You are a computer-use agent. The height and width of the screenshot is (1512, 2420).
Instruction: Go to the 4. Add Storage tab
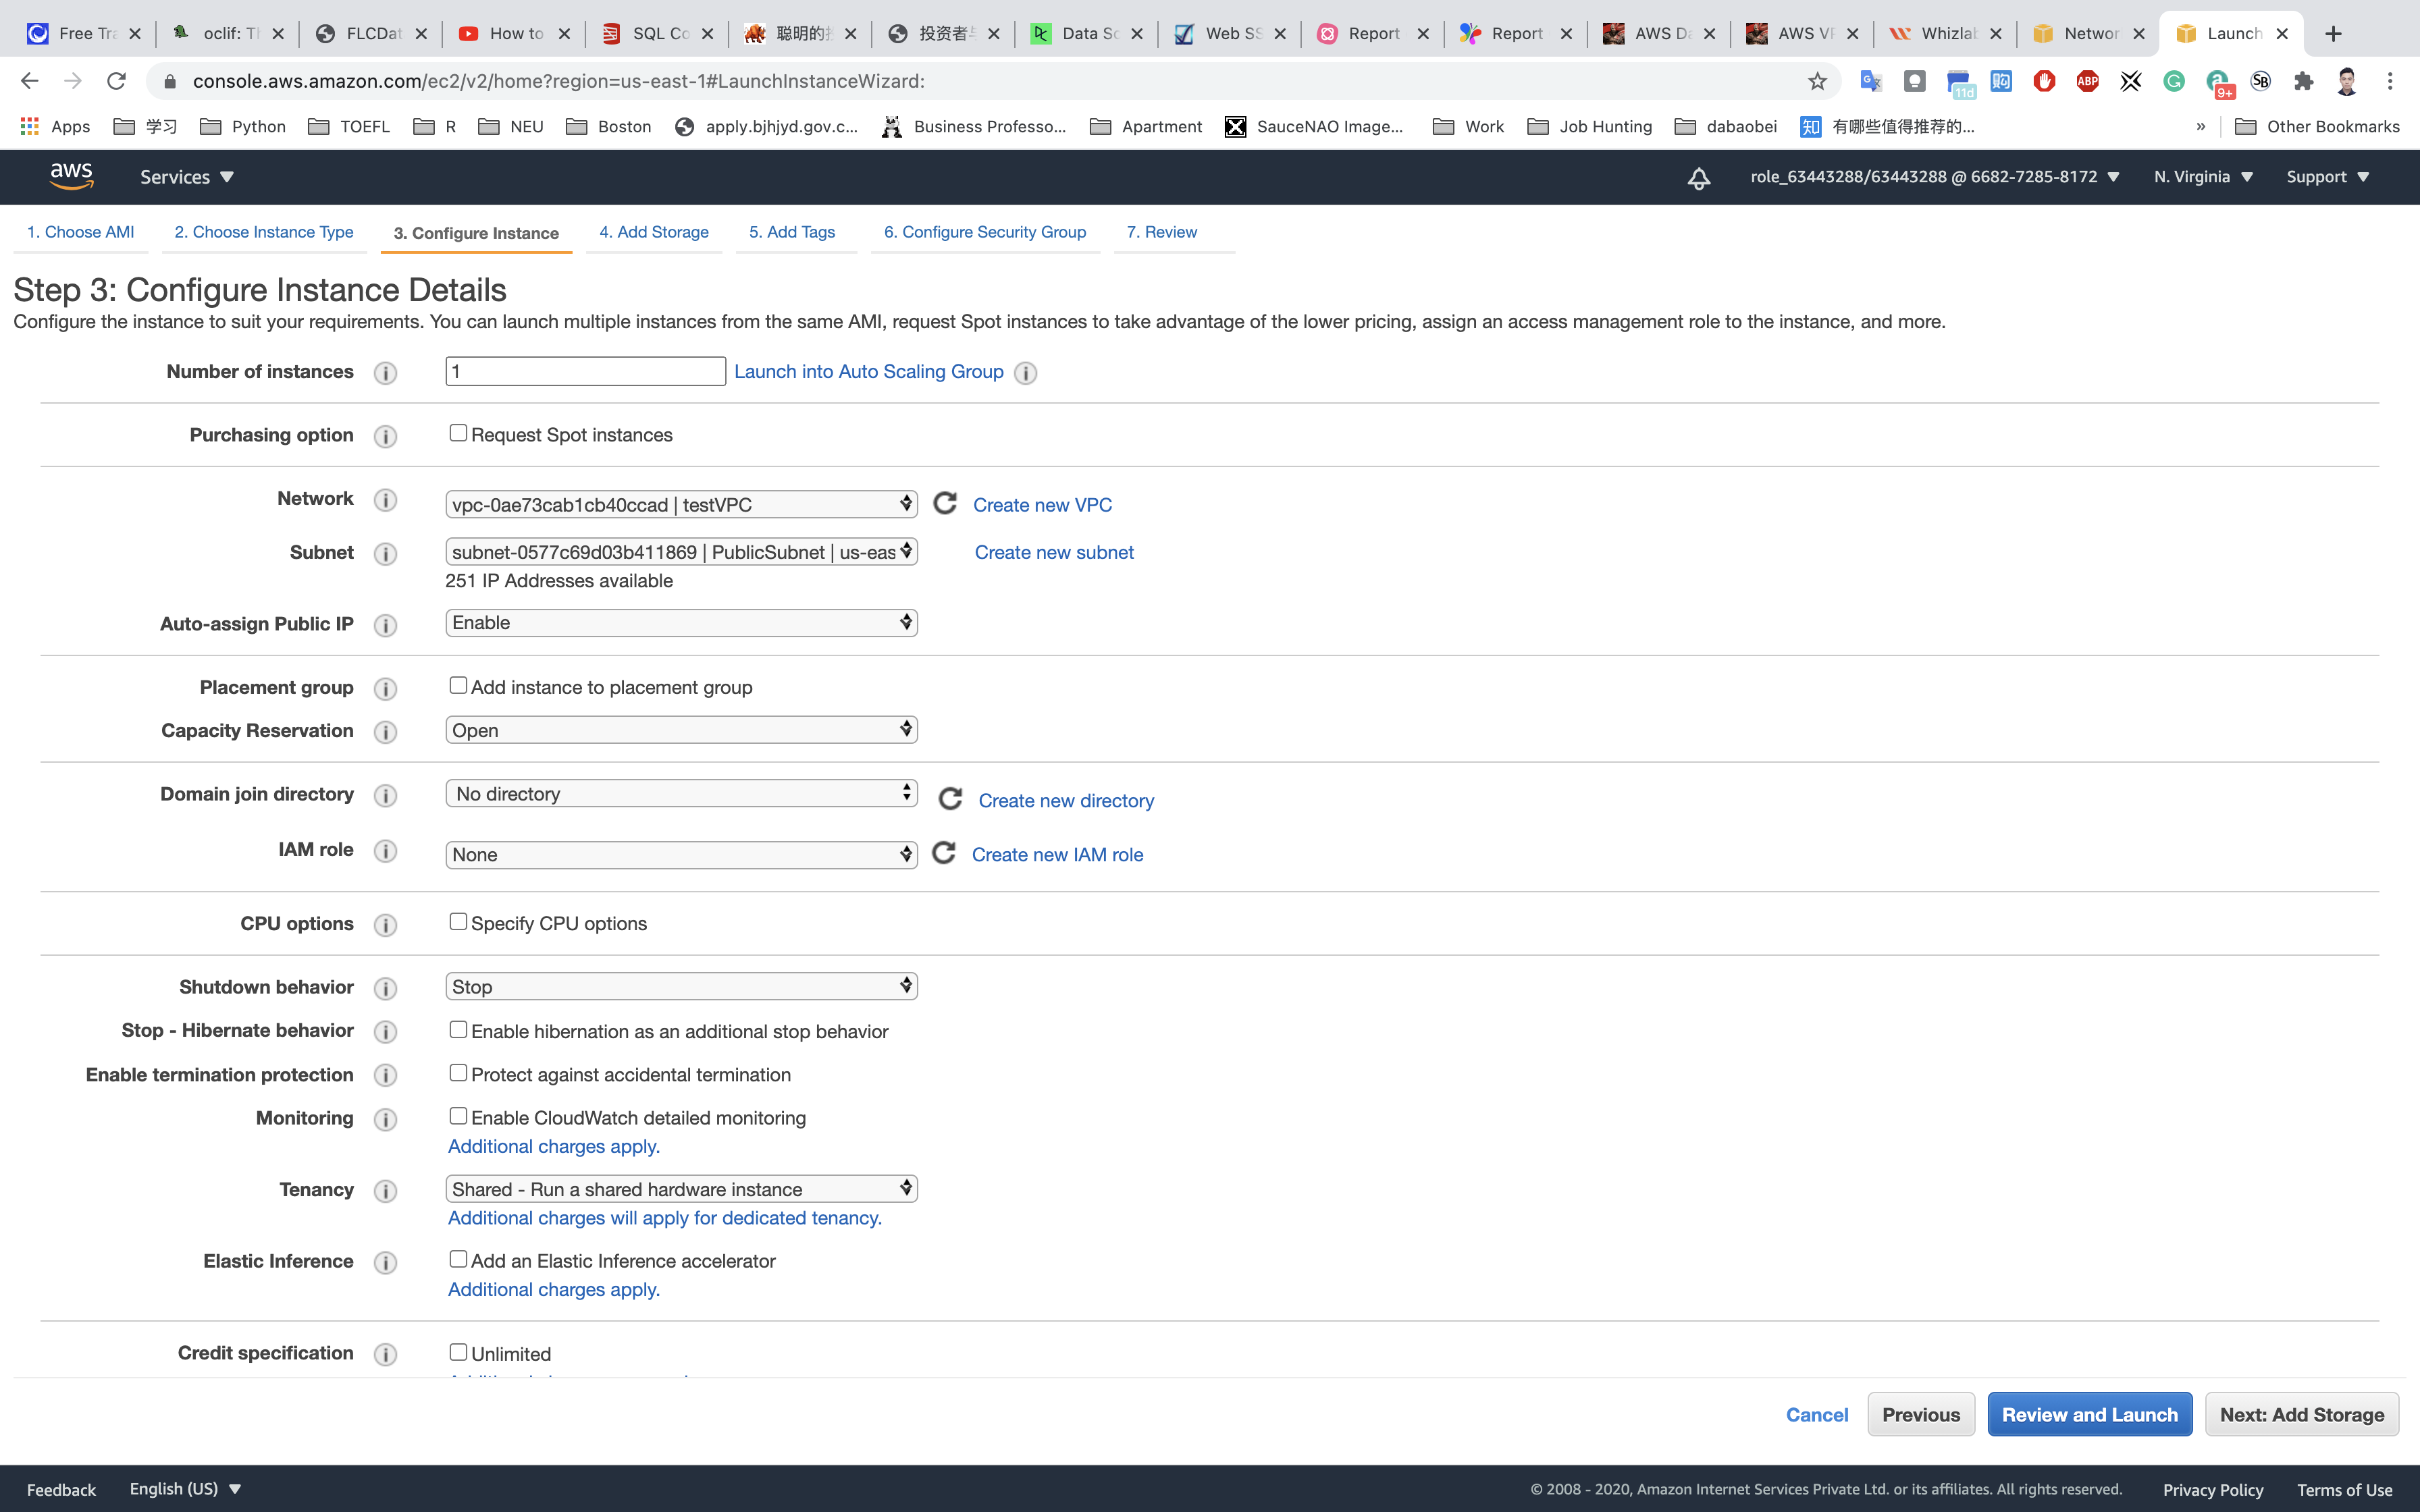click(x=654, y=232)
